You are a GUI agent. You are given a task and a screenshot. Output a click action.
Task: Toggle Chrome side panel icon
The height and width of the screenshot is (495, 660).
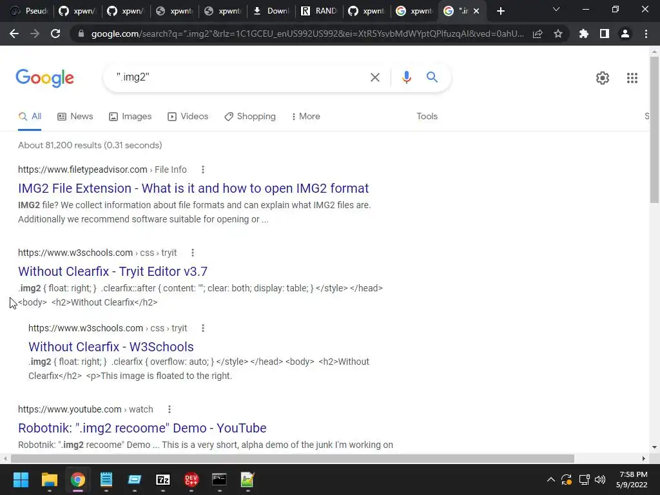(x=605, y=34)
